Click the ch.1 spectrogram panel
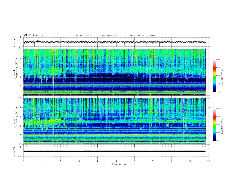Viewport: 235px width, 181px height. 114,72
